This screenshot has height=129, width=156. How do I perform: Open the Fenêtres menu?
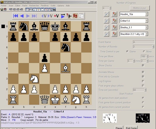pyautogui.click(x=45, y=6)
